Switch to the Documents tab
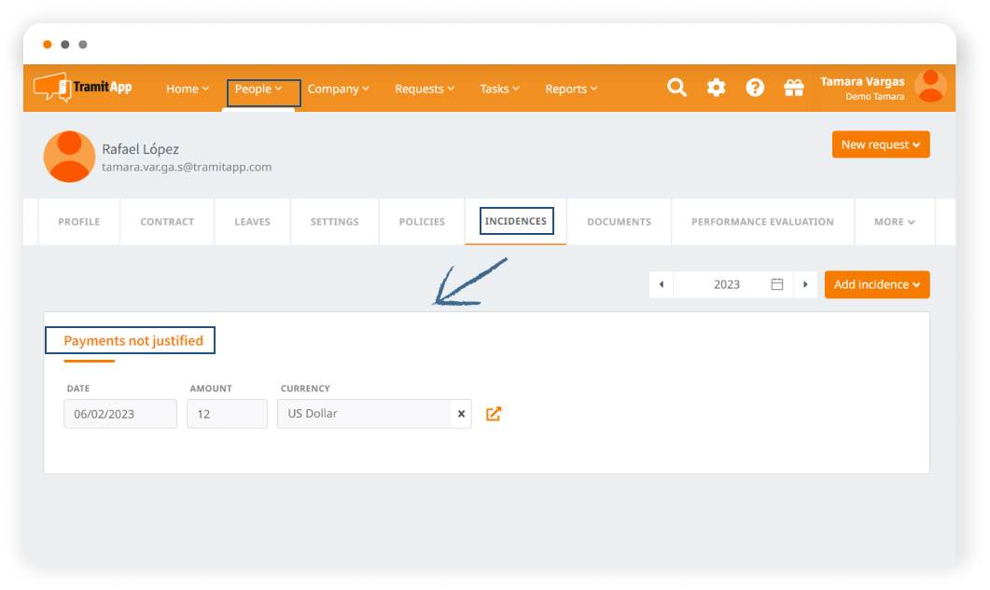The height and width of the screenshot is (590, 990). pyautogui.click(x=619, y=222)
